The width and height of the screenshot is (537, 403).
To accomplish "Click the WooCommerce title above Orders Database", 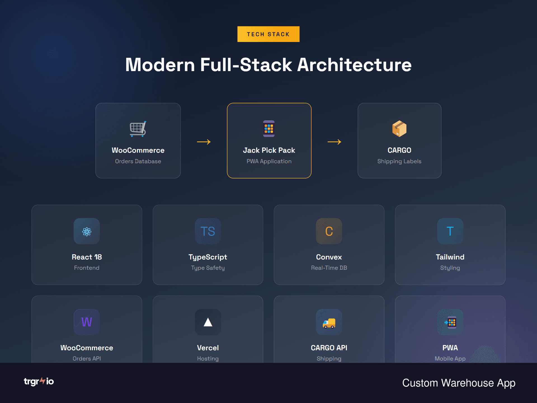I will pyautogui.click(x=138, y=150).
